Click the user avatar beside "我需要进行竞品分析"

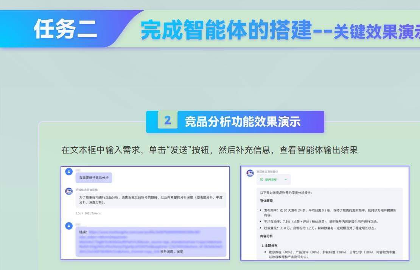tap(69, 172)
